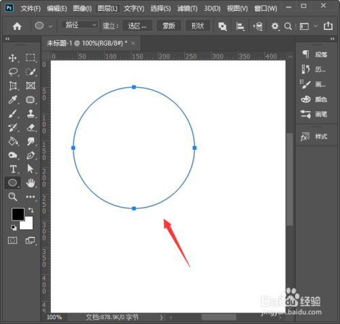340x324 pixels.
Task: Select the Path Selection tool
Action: click(x=30, y=169)
